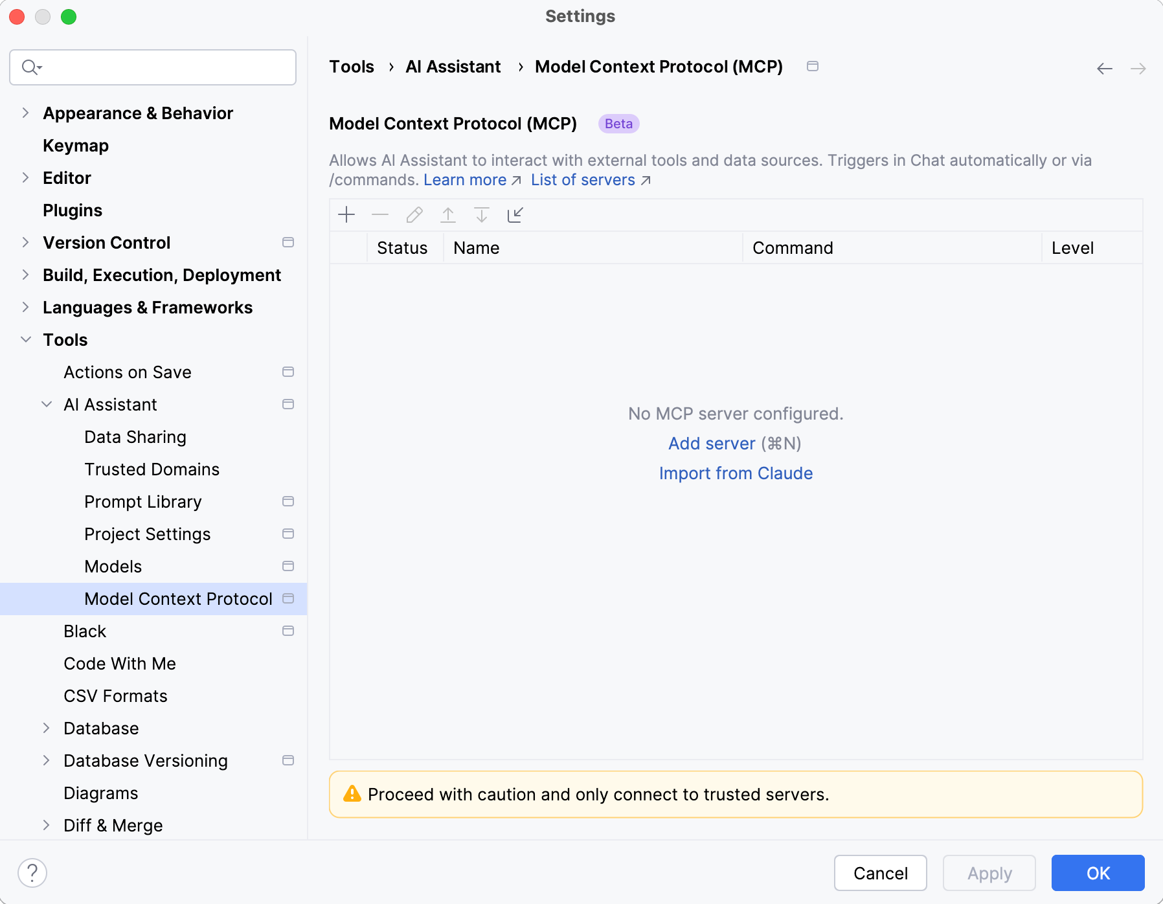
Task: Click the Move Up arrow icon
Action: (448, 215)
